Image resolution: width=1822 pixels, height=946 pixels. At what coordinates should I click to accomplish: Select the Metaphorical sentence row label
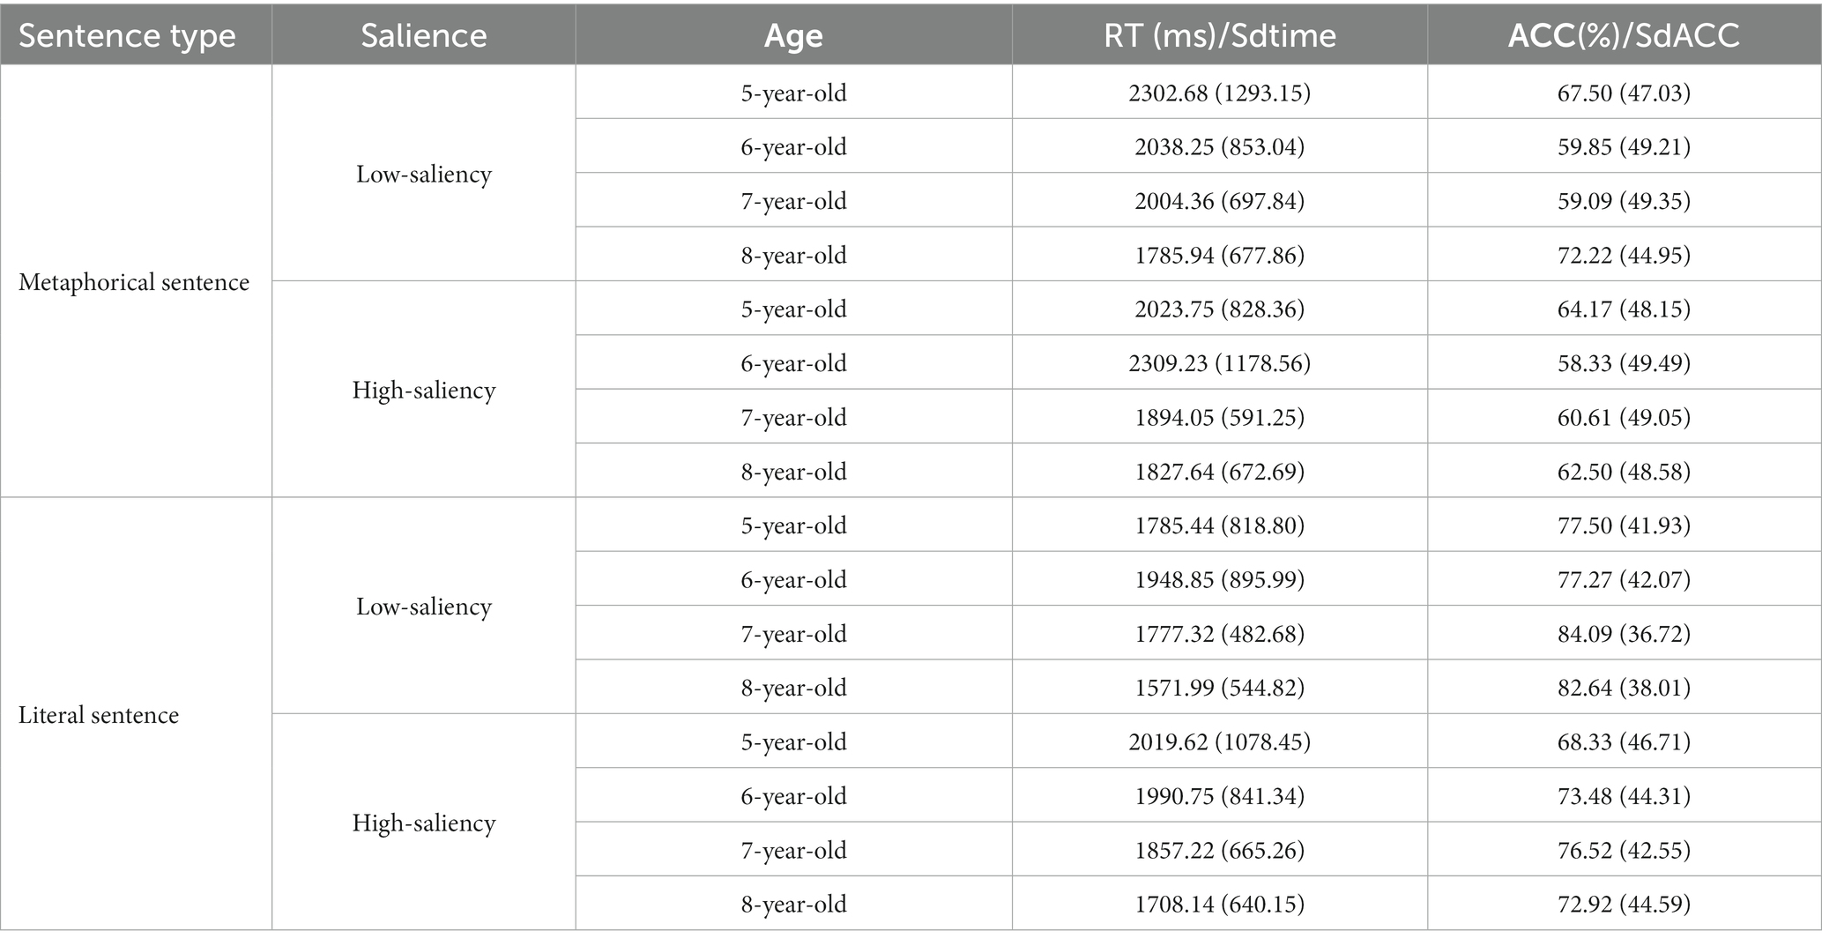[x=134, y=282]
